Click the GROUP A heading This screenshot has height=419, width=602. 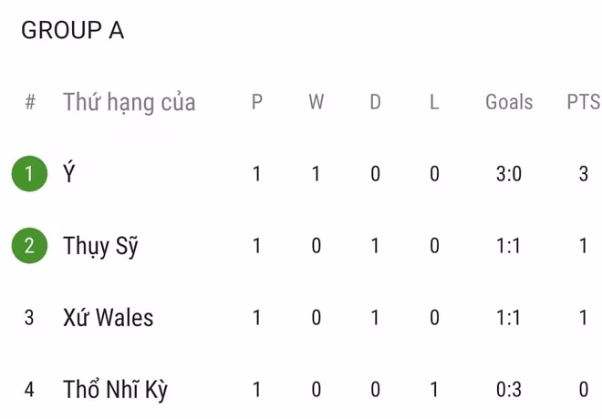(x=72, y=30)
